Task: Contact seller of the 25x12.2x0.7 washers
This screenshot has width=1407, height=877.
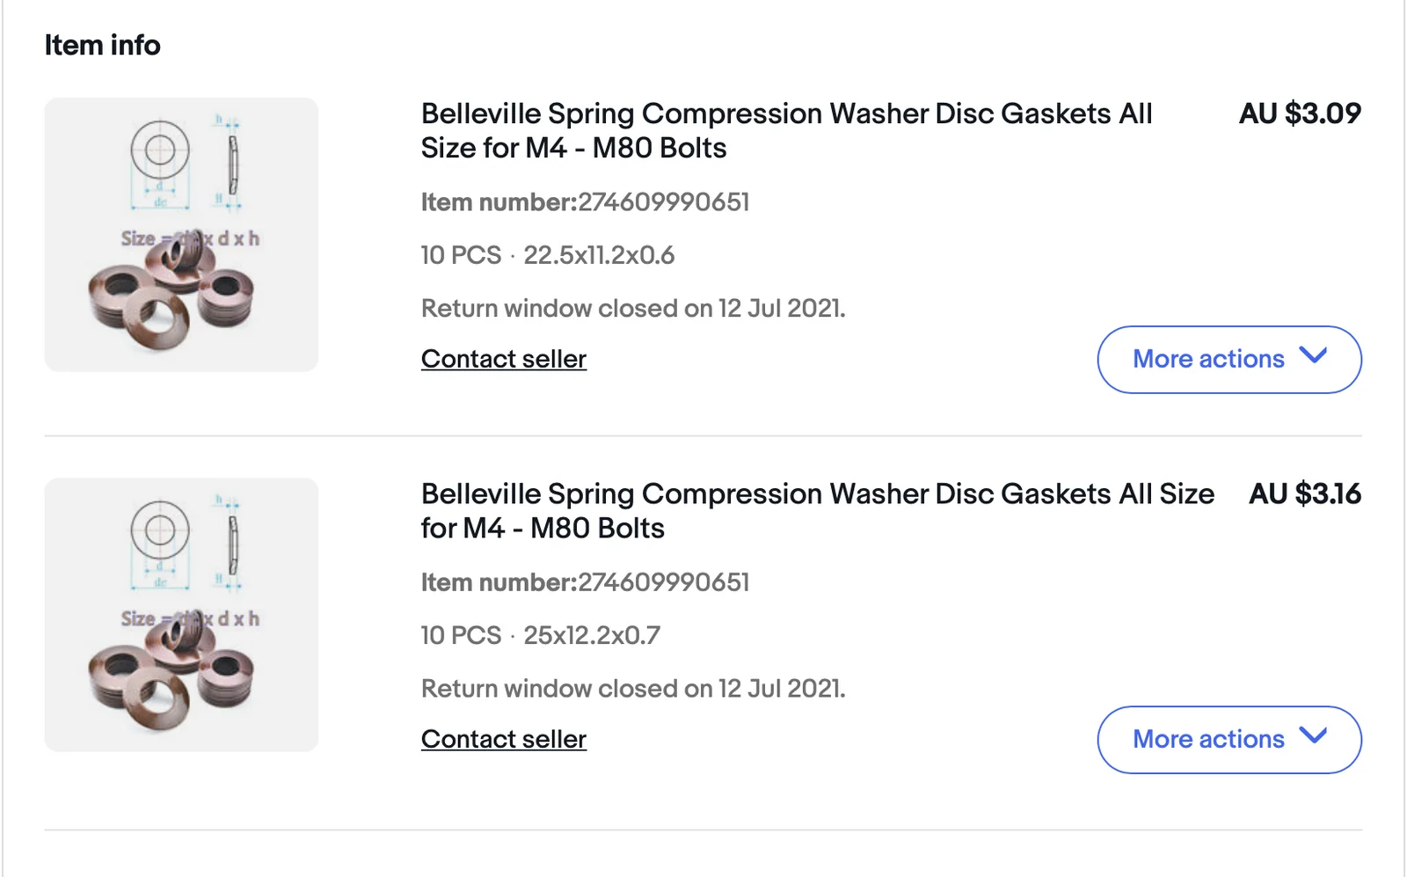Action: (503, 739)
